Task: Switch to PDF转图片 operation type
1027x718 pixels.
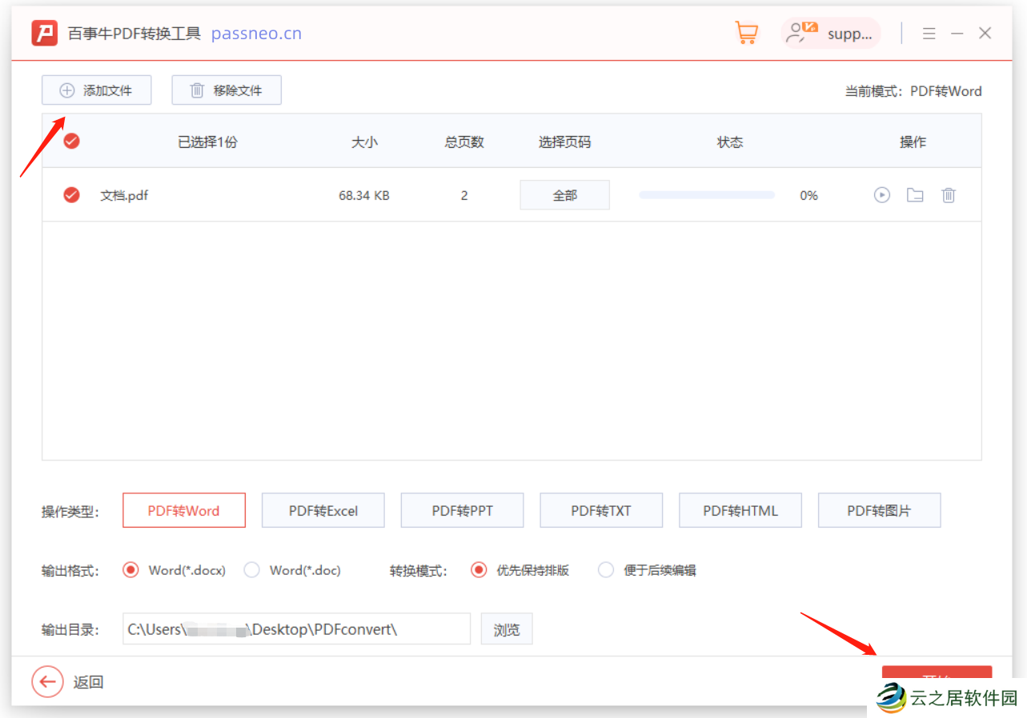Action: pyautogui.click(x=878, y=510)
